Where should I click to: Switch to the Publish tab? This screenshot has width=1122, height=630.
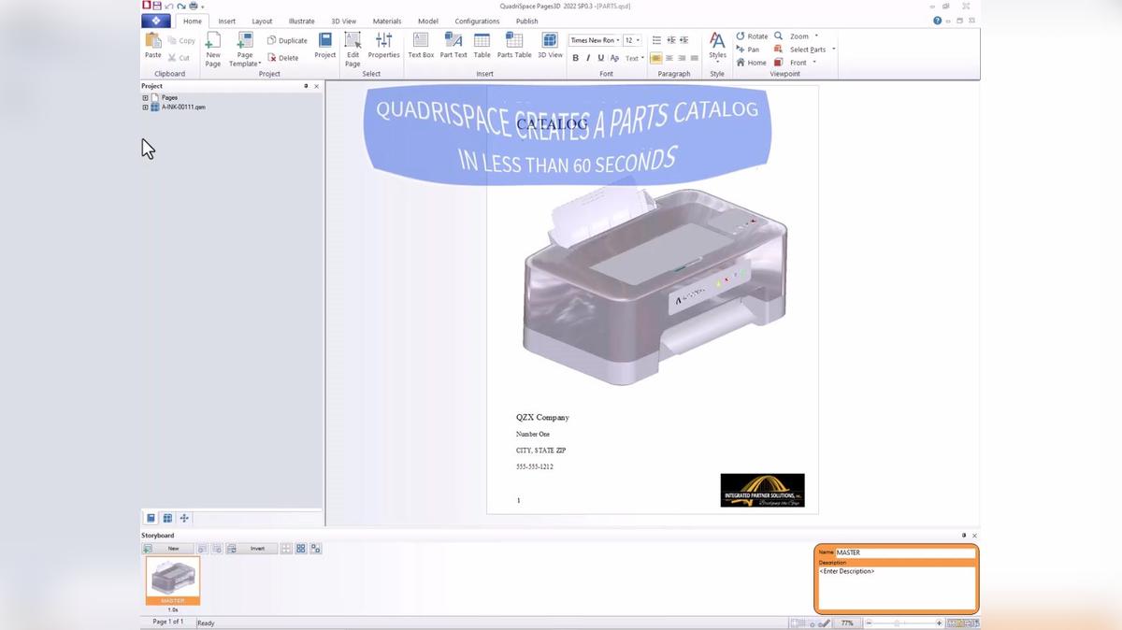coord(526,21)
